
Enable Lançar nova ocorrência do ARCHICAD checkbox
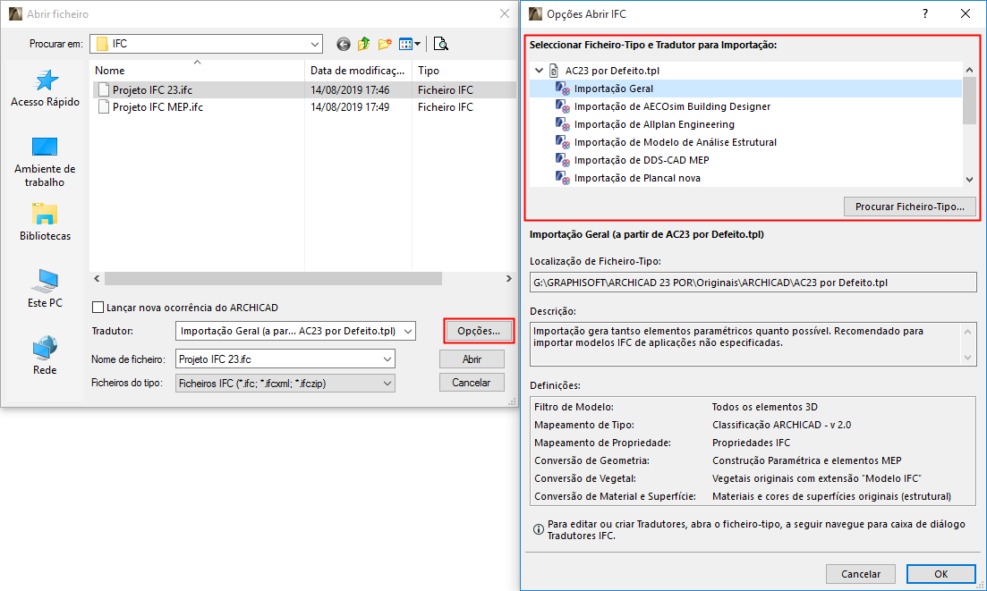click(x=98, y=308)
